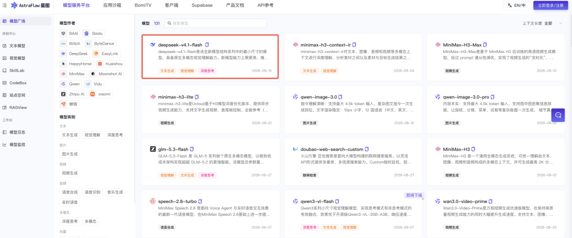Open the 客户端 tab
Screen dimensions: 572x238
coord(172,5)
